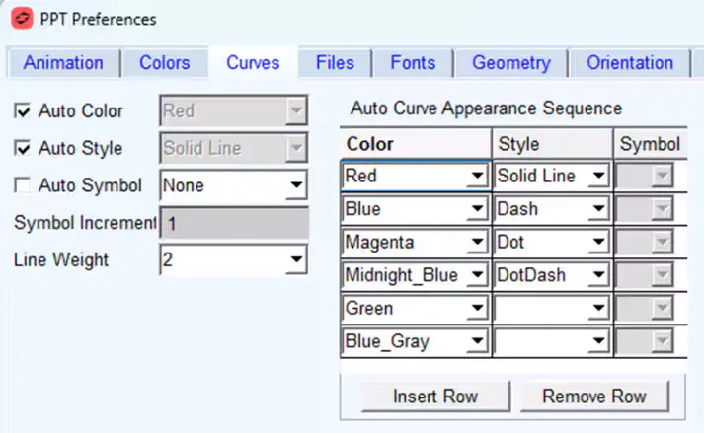Open the Orientation tab
Image resolution: width=704 pixels, height=433 pixels.
tap(629, 63)
